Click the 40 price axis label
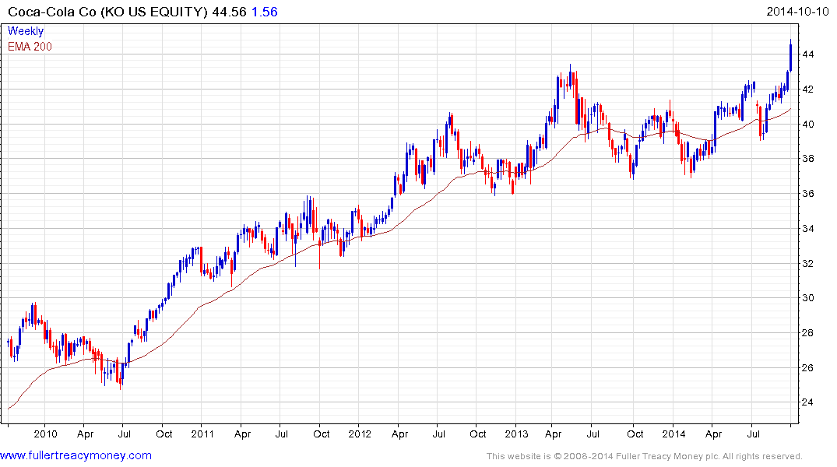Image resolution: width=837 pixels, height=467 pixels. (x=807, y=125)
